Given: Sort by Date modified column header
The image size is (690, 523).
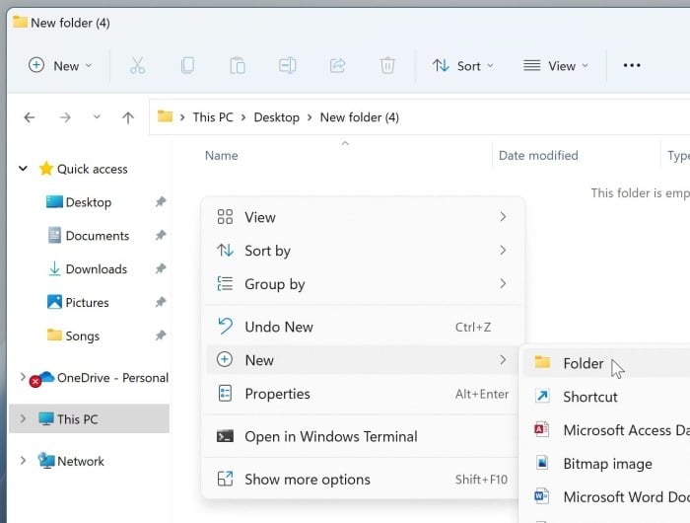Looking at the screenshot, I should tap(538, 156).
